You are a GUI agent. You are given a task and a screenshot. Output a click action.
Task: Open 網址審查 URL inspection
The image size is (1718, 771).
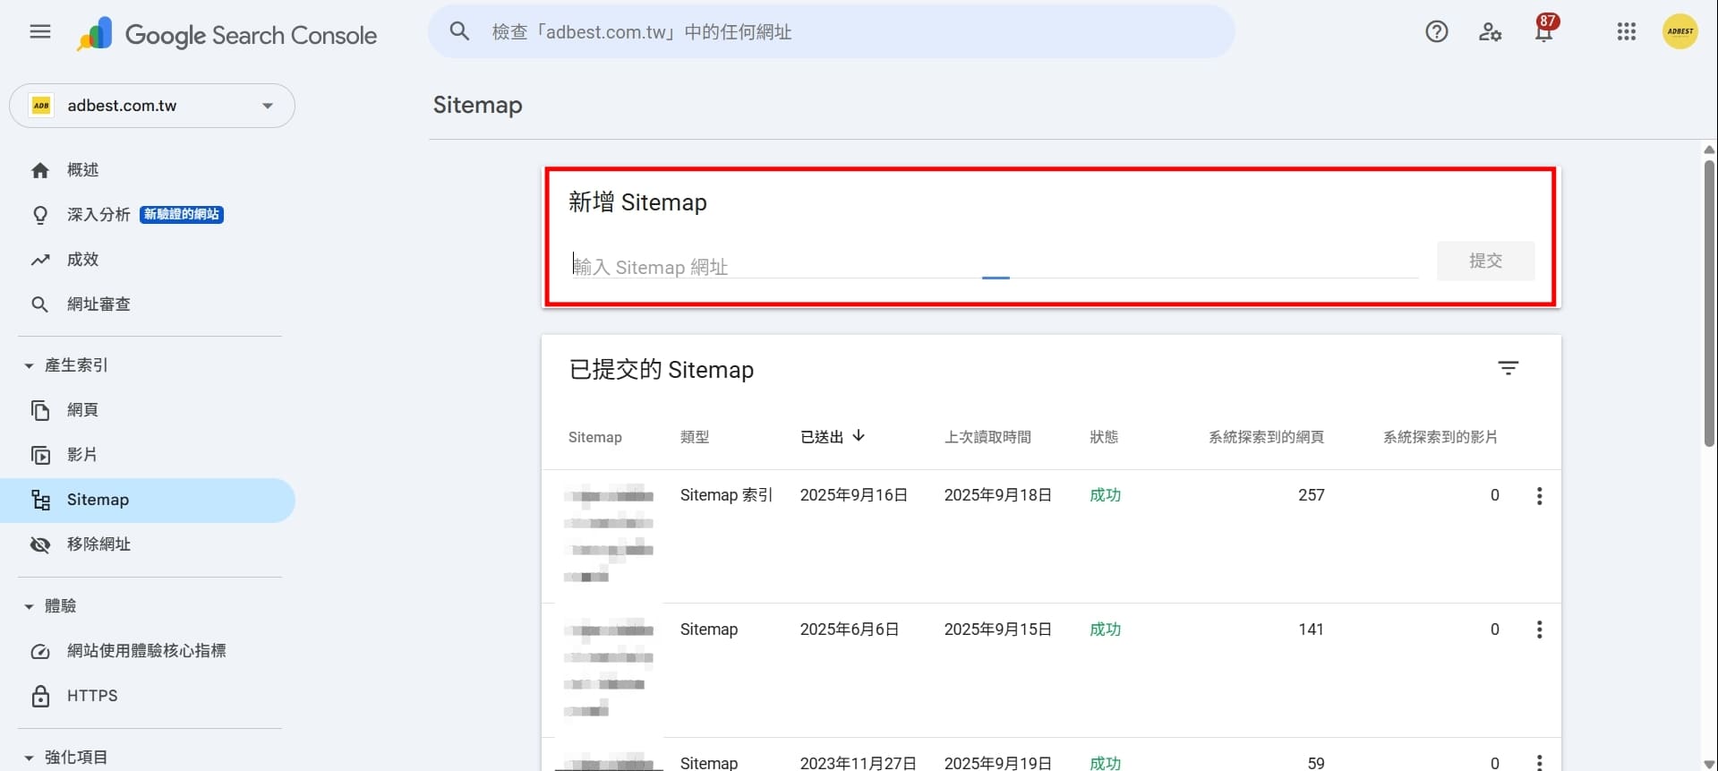coord(98,304)
